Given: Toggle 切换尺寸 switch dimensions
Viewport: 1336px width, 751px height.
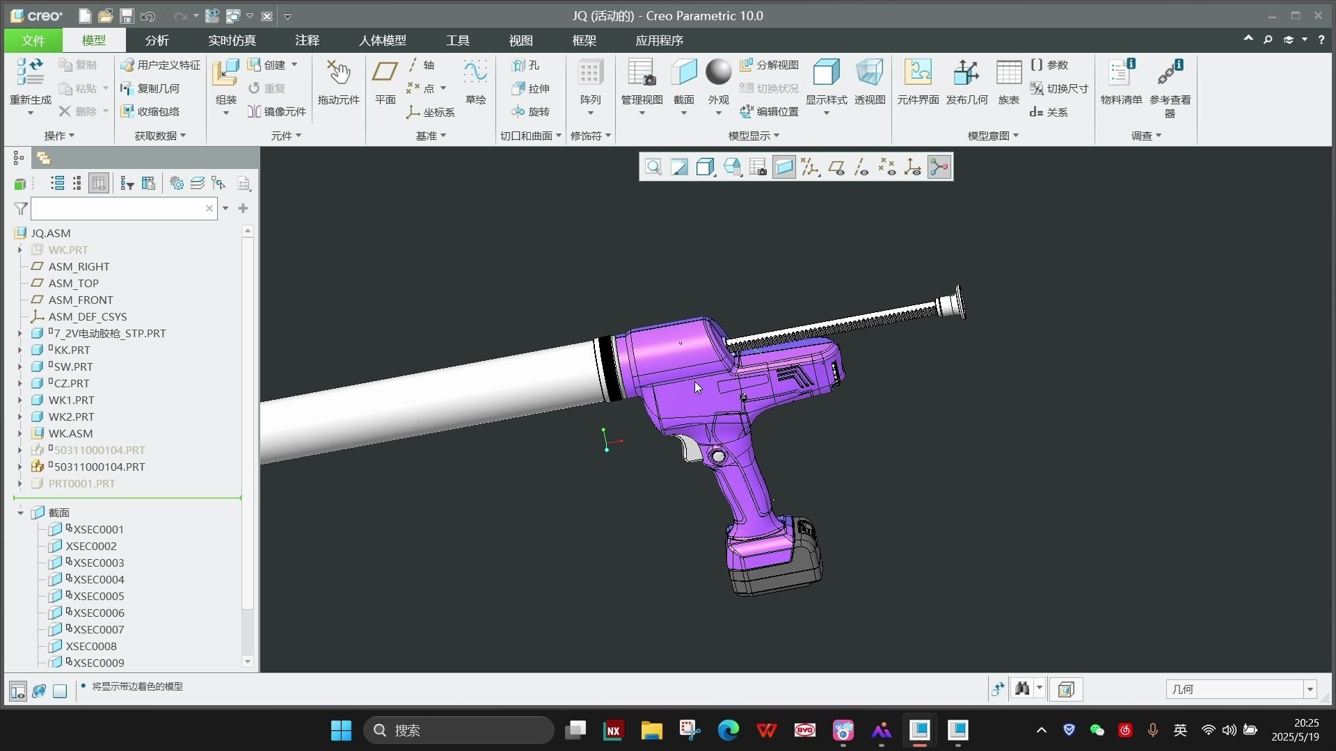Looking at the screenshot, I should click(1059, 88).
